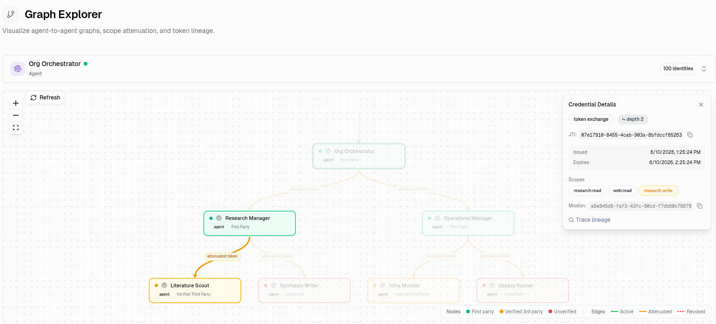The height and width of the screenshot is (324, 716).
Task: Click the Refresh circular arrows icon
Action: pos(33,98)
